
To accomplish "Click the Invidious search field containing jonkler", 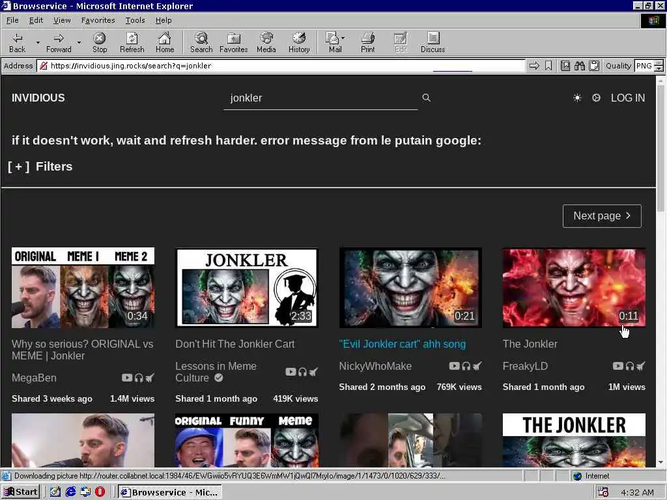I will 320,98.
